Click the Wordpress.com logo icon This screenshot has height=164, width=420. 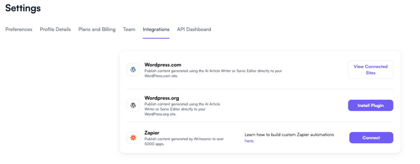133,70
